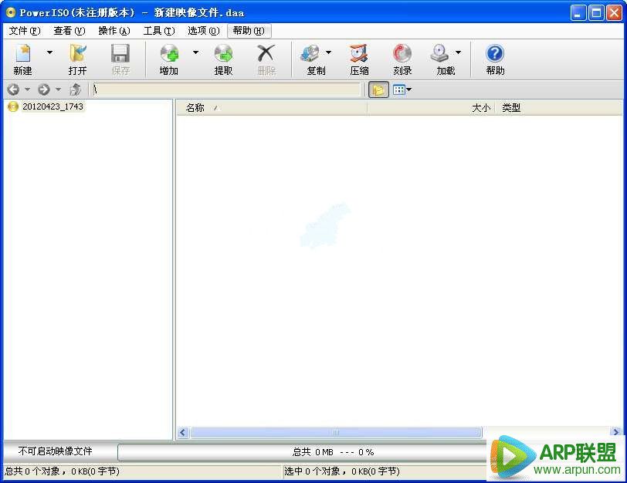Click the 不可启动映像文件 status label
This screenshot has height=483, width=627.
point(55,451)
